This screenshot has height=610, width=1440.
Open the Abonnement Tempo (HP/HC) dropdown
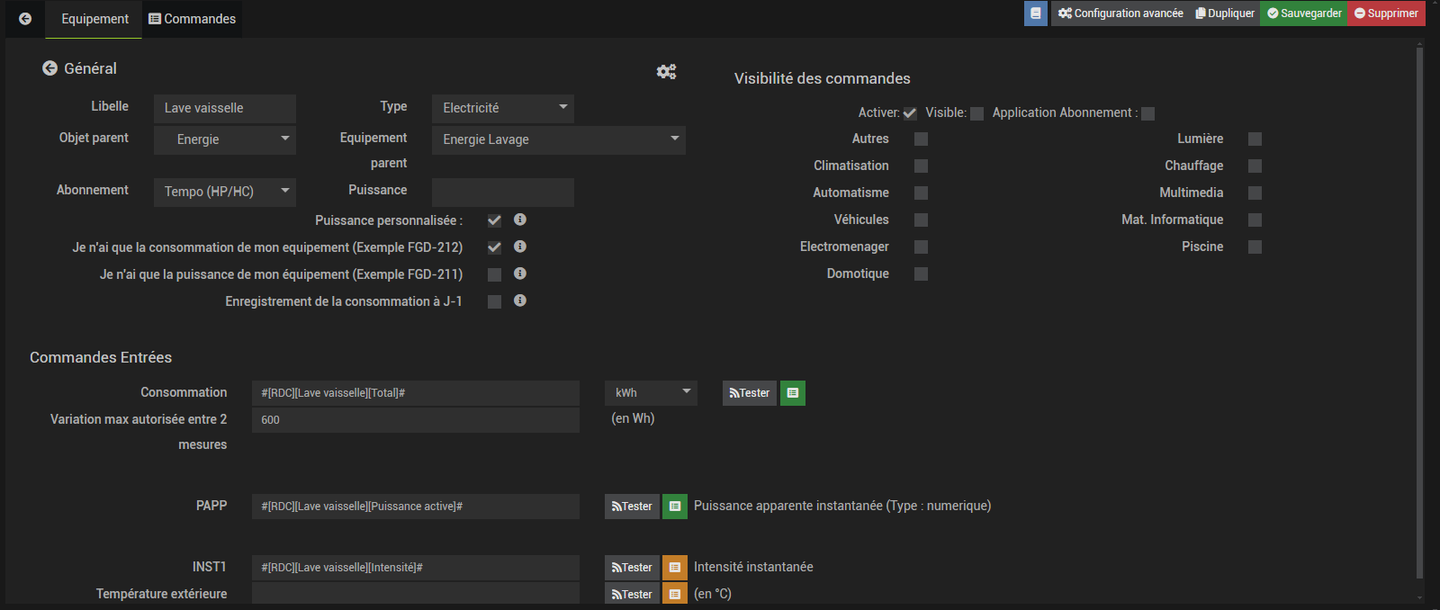tap(224, 192)
